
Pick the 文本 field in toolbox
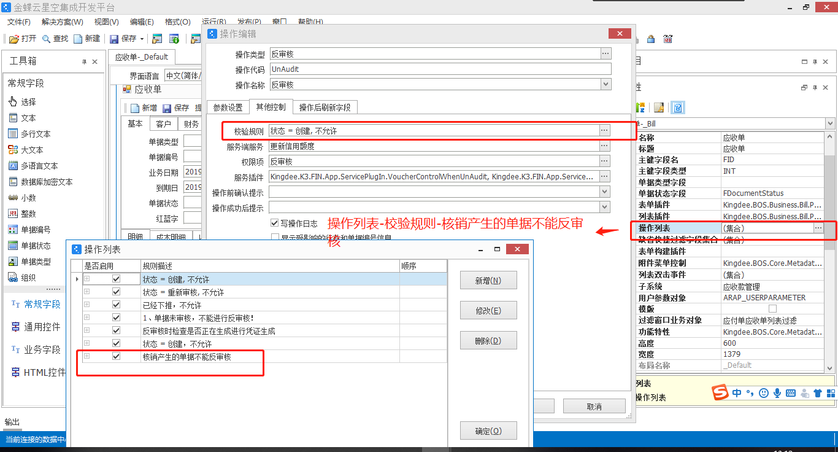coord(22,118)
